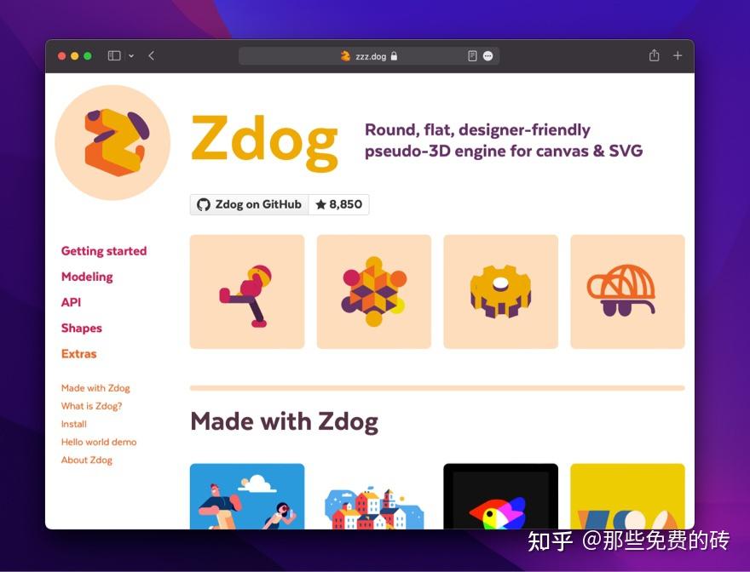750x572 pixels.
Task: Click the GitHub cat icon on the badge
Action: (203, 204)
